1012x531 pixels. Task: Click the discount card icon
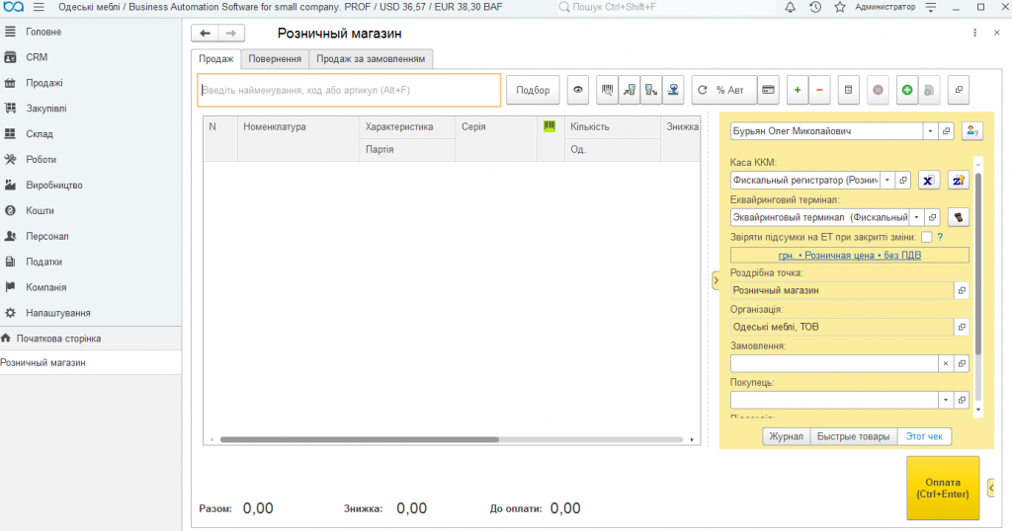coord(768,90)
